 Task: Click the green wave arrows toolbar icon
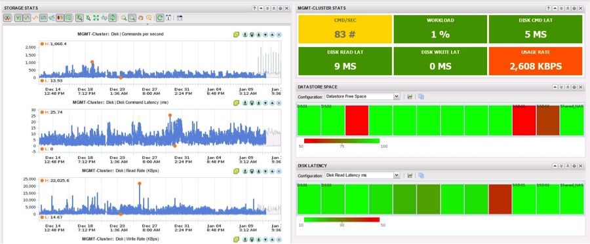click(x=104, y=18)
